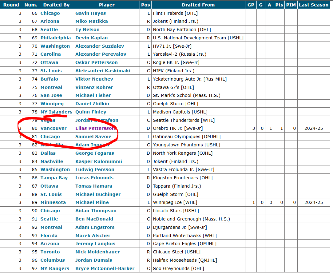Open Marek Alscher player link
Image resolution: width=333 pixels, height=274 pixels.
pos(93,236)
